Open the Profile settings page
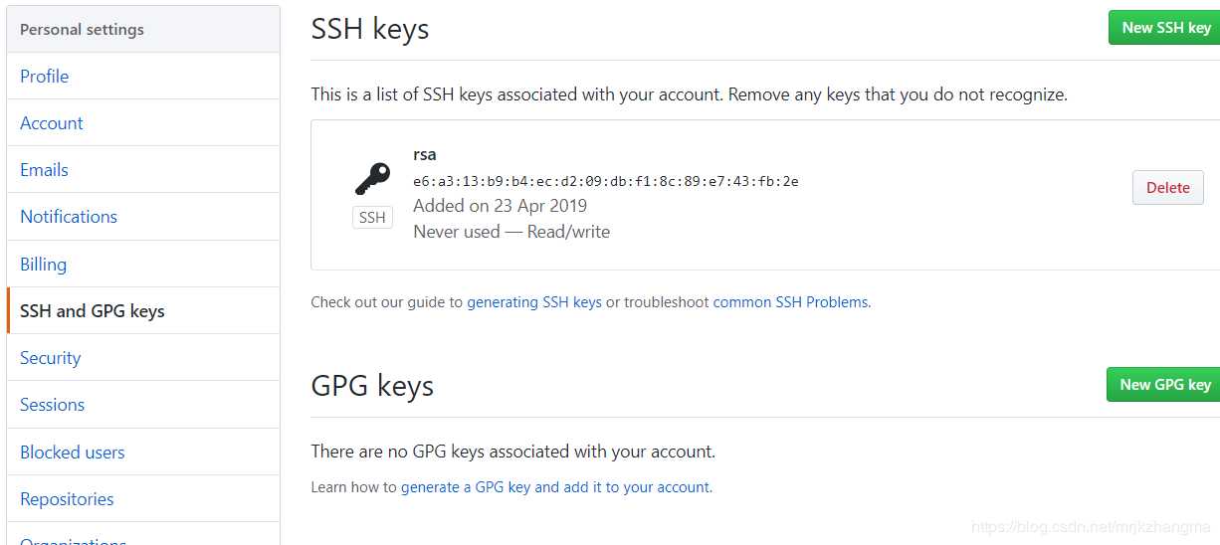Screen dimensions: 1220x545 pyautogui.click(x=143, y=76)
